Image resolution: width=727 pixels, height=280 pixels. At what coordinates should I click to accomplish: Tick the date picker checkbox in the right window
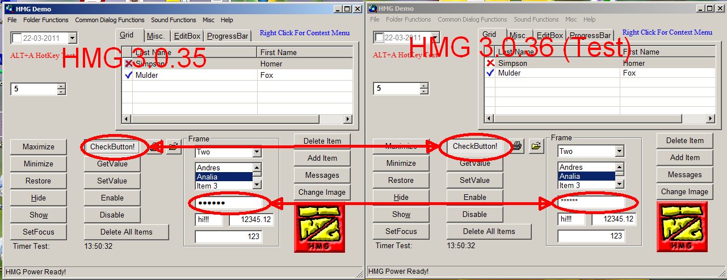[x=380, y=38]
